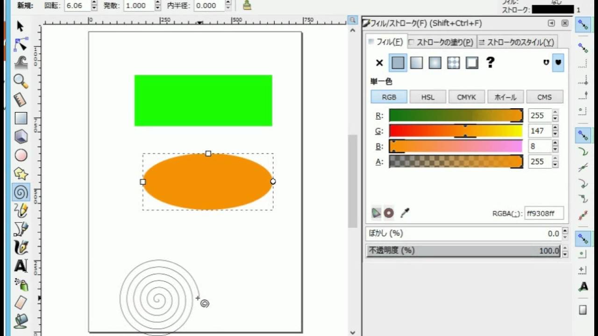Choose Swatch fill type
Viewport: 598px width, 336px height.
point(472,63)
